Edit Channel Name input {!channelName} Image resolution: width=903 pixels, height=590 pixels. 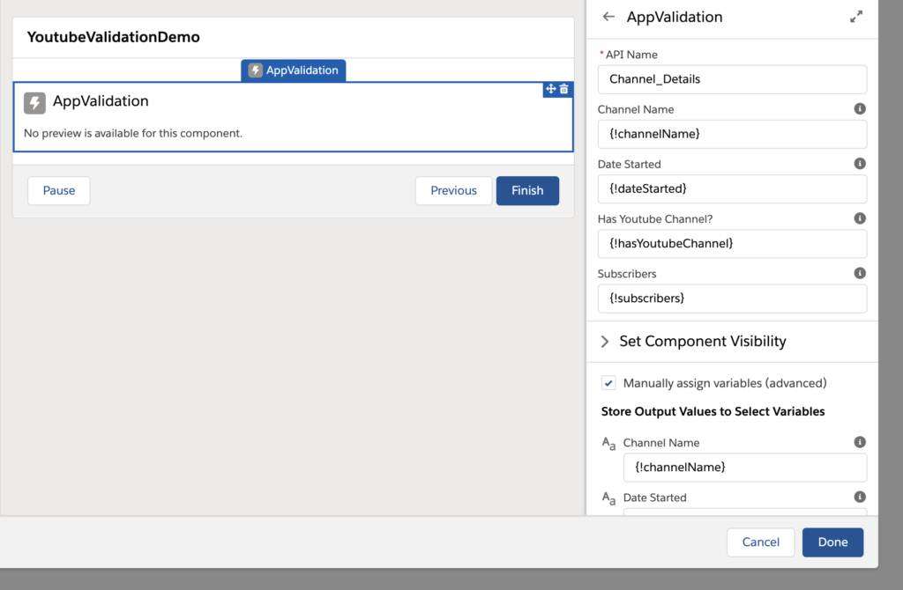coord(732,134)
